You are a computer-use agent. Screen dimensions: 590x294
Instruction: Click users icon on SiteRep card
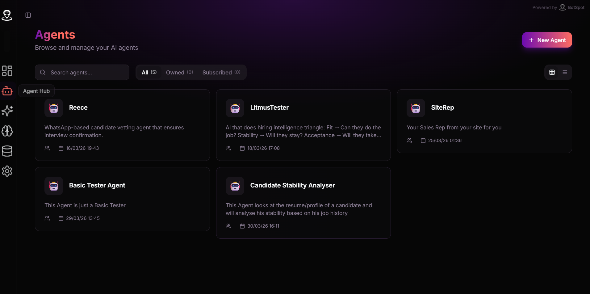409,141
